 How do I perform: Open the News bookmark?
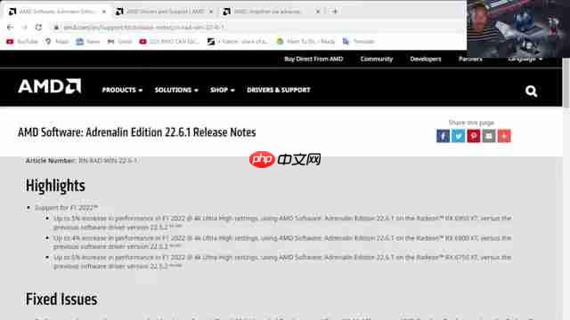pyautogui.click(x=87, y=42)
